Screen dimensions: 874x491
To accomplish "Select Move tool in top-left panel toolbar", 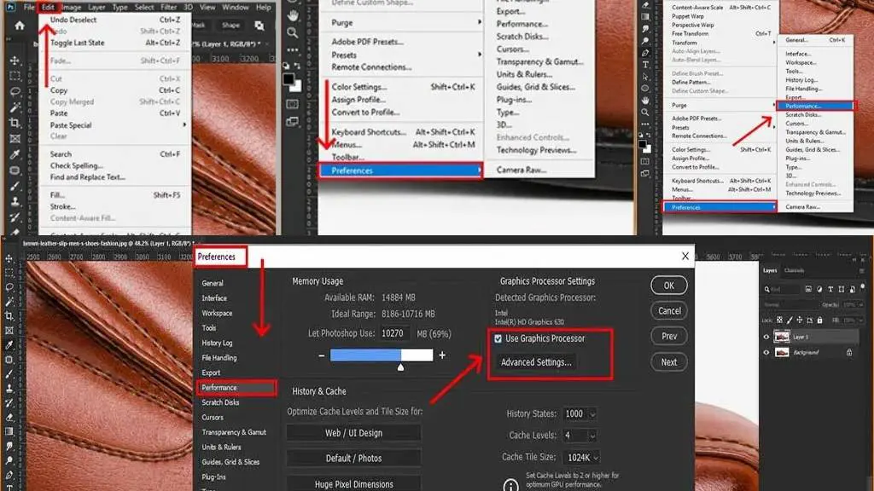I will (x=15, y=61).
